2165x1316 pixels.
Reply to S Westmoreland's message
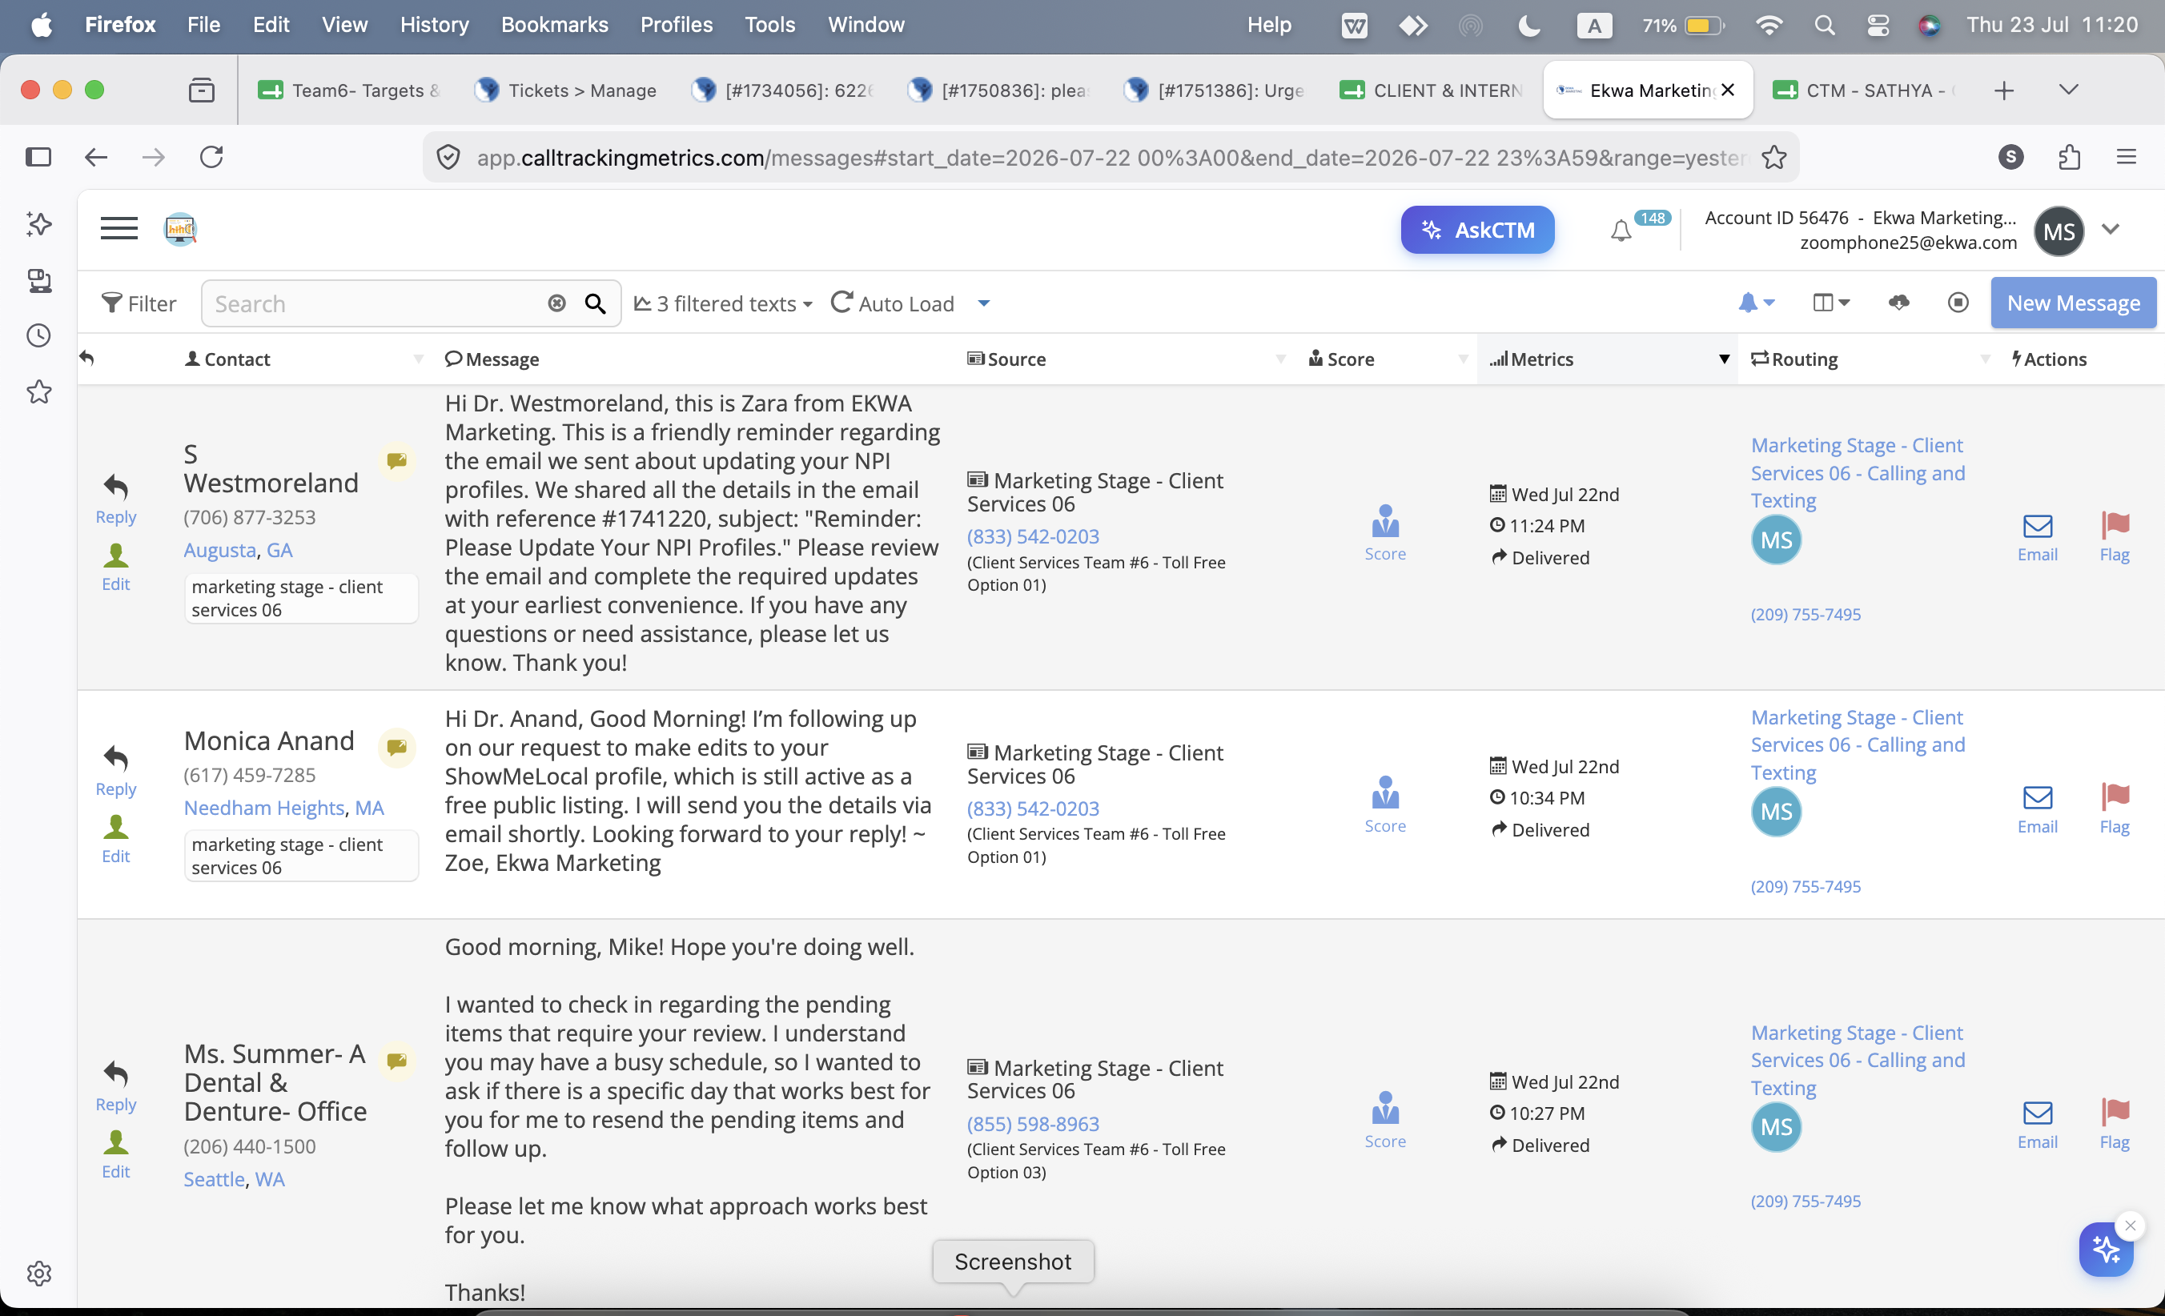pyautogui.click(x=116, y=499)
